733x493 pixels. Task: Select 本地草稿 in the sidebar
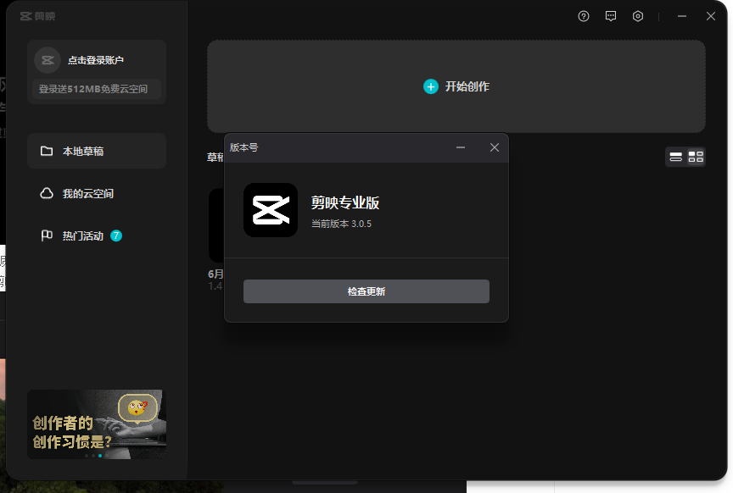(97, 152)
